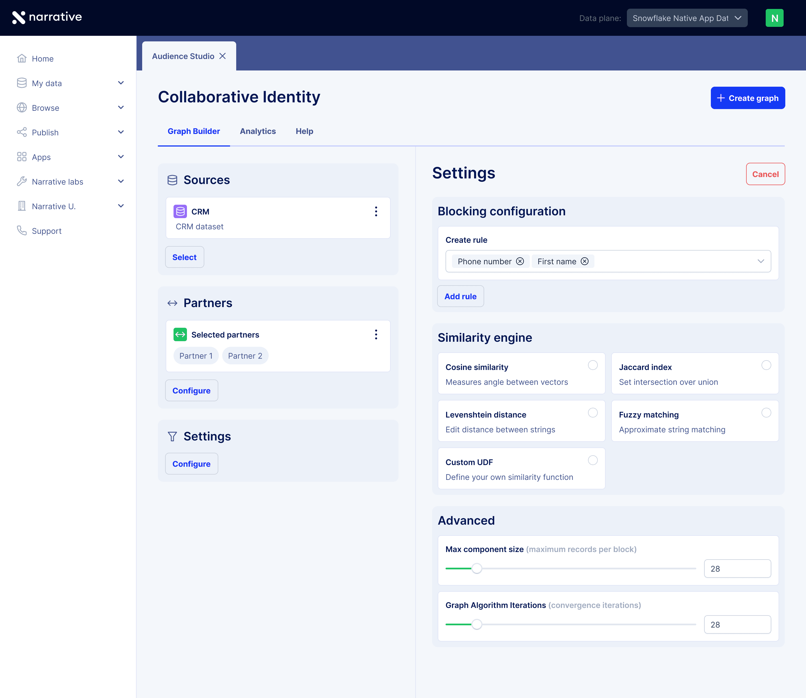Open the Snowflake Native App data plane dropdown
The width and height of the screenshot is (806, 698).
coord(687,18)
